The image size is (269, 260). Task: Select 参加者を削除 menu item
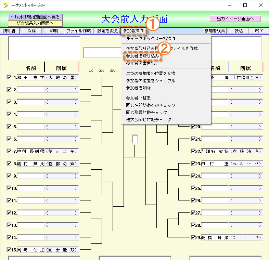(139, 88)
